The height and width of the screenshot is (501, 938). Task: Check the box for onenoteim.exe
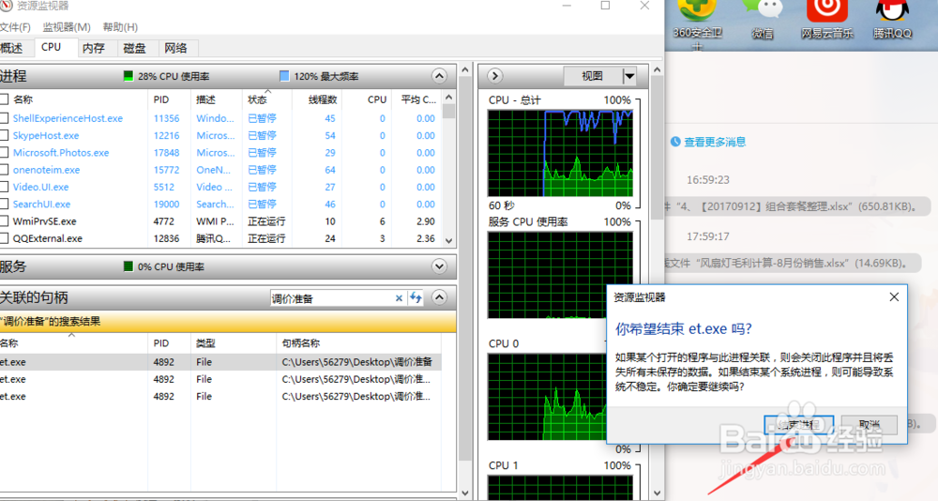(x=4, y=170)
